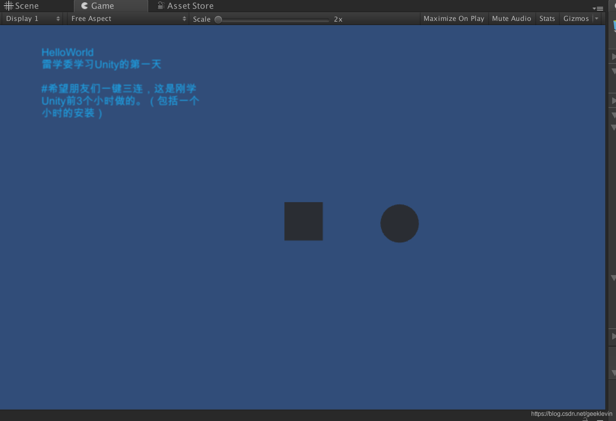The height and width of the screenshot is (421, 616).
Task: Switch to the Scene tab
Action: click(x=22, y=6)
